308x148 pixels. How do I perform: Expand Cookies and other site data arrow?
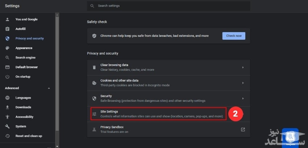(243, 83)
